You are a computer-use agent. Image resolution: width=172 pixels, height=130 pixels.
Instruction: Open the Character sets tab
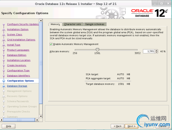pos(73,24)
